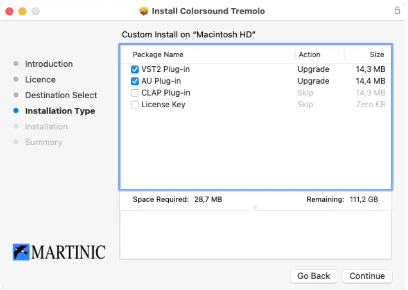Select the Destination Select step
This screenshot has height=290, width=408.
pyautogui.click(x=61, y=95)
